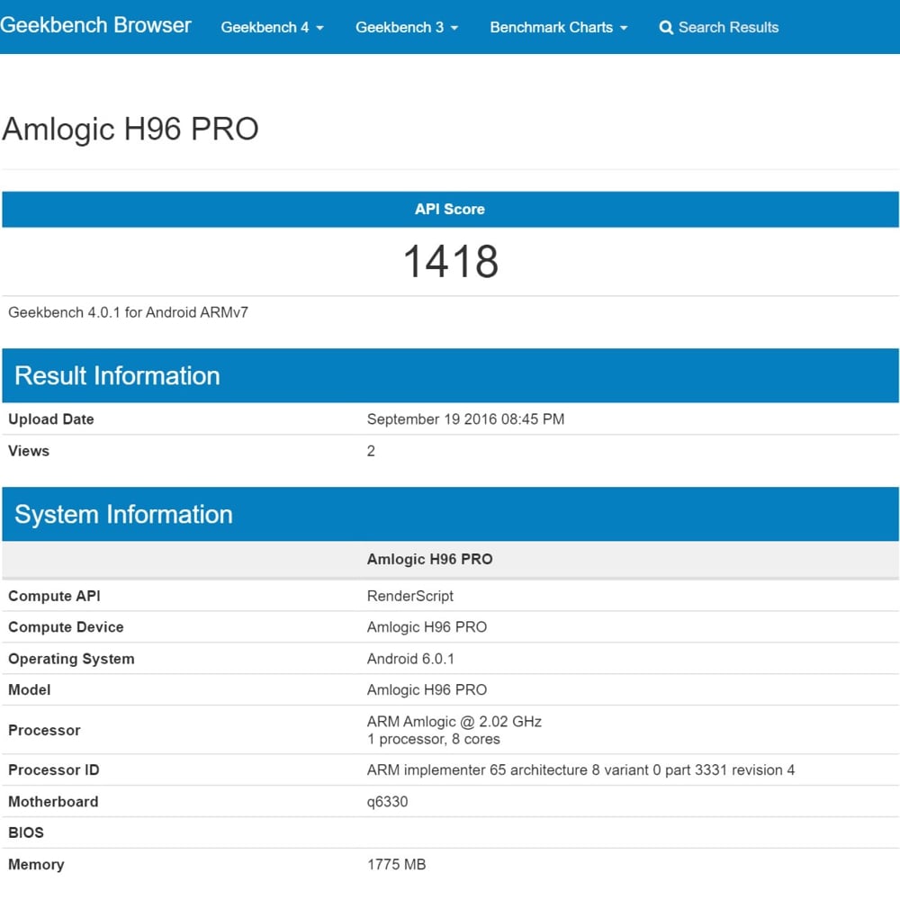The width and height of the screenshot is (900, 900).
Task: Click the magnifier icon beside Search Results
Action: 666,28
